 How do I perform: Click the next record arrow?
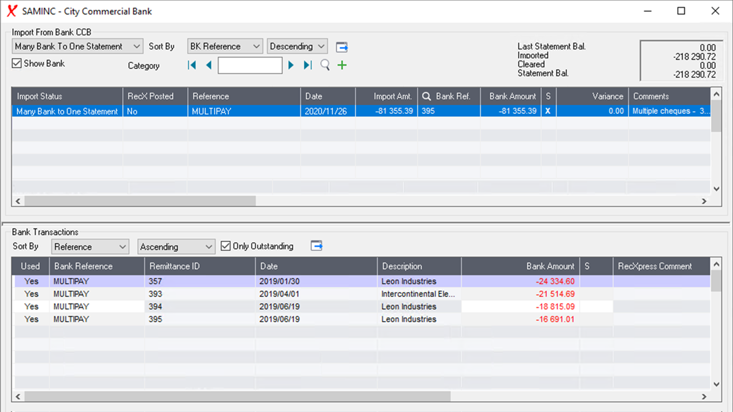click(x=291, y=65)
